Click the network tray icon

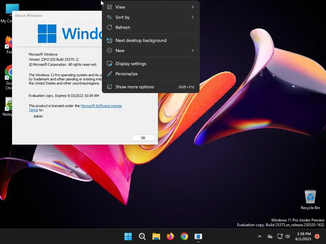tap(280, 236)
